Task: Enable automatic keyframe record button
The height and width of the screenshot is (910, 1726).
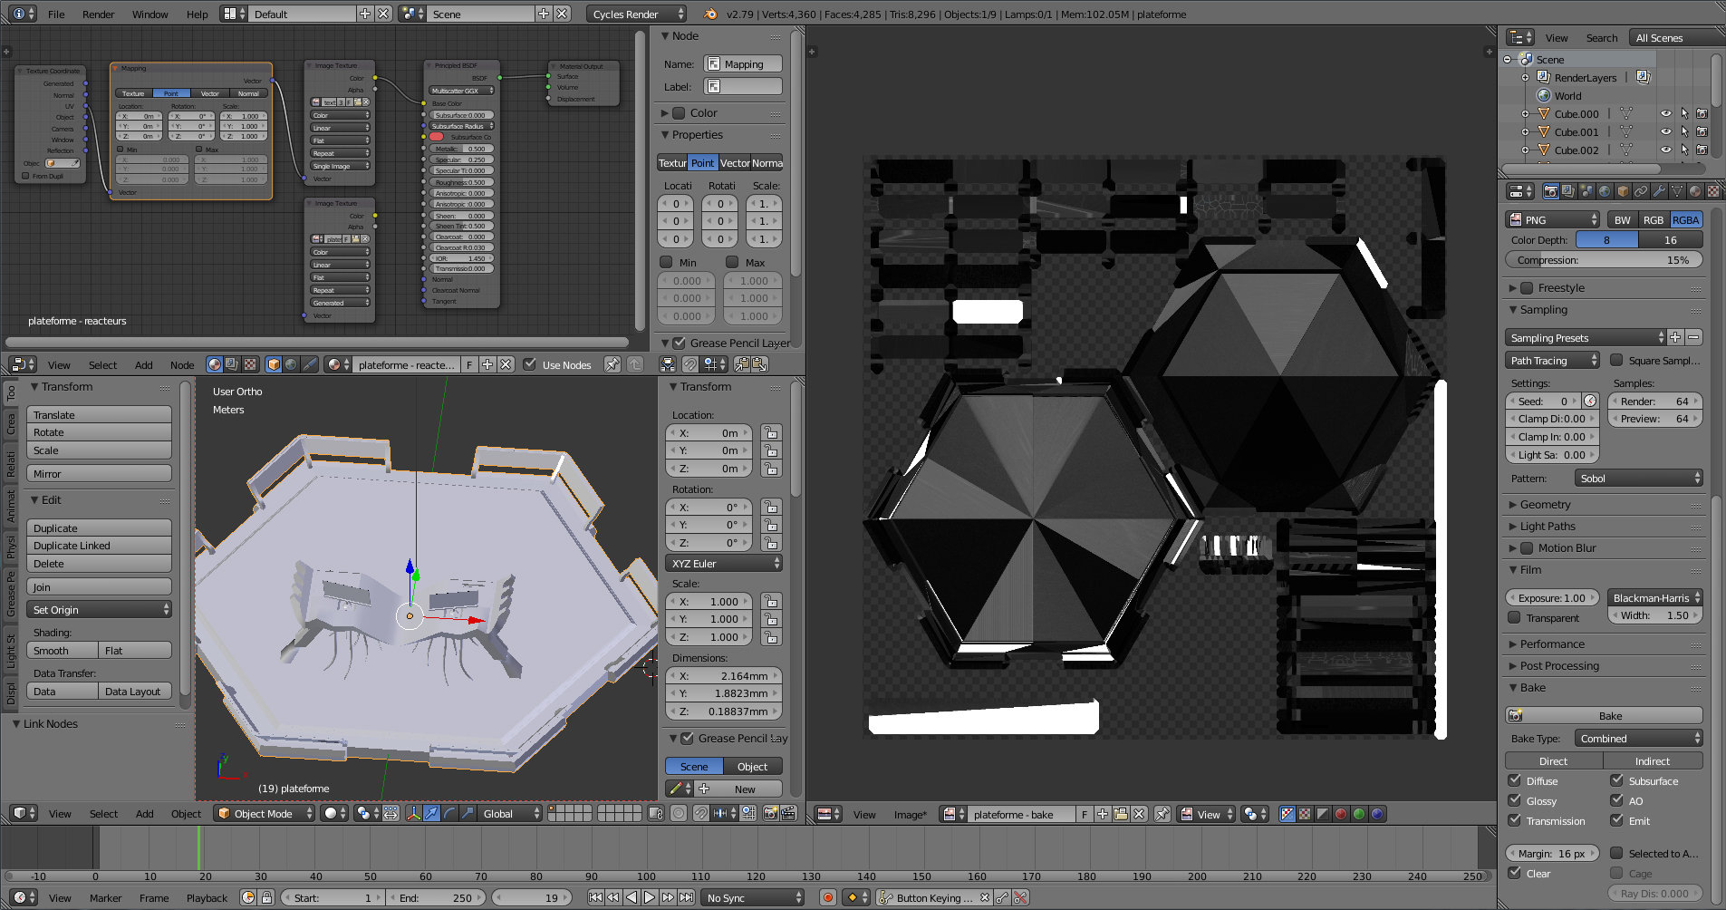Action: [x=827, y=897]
